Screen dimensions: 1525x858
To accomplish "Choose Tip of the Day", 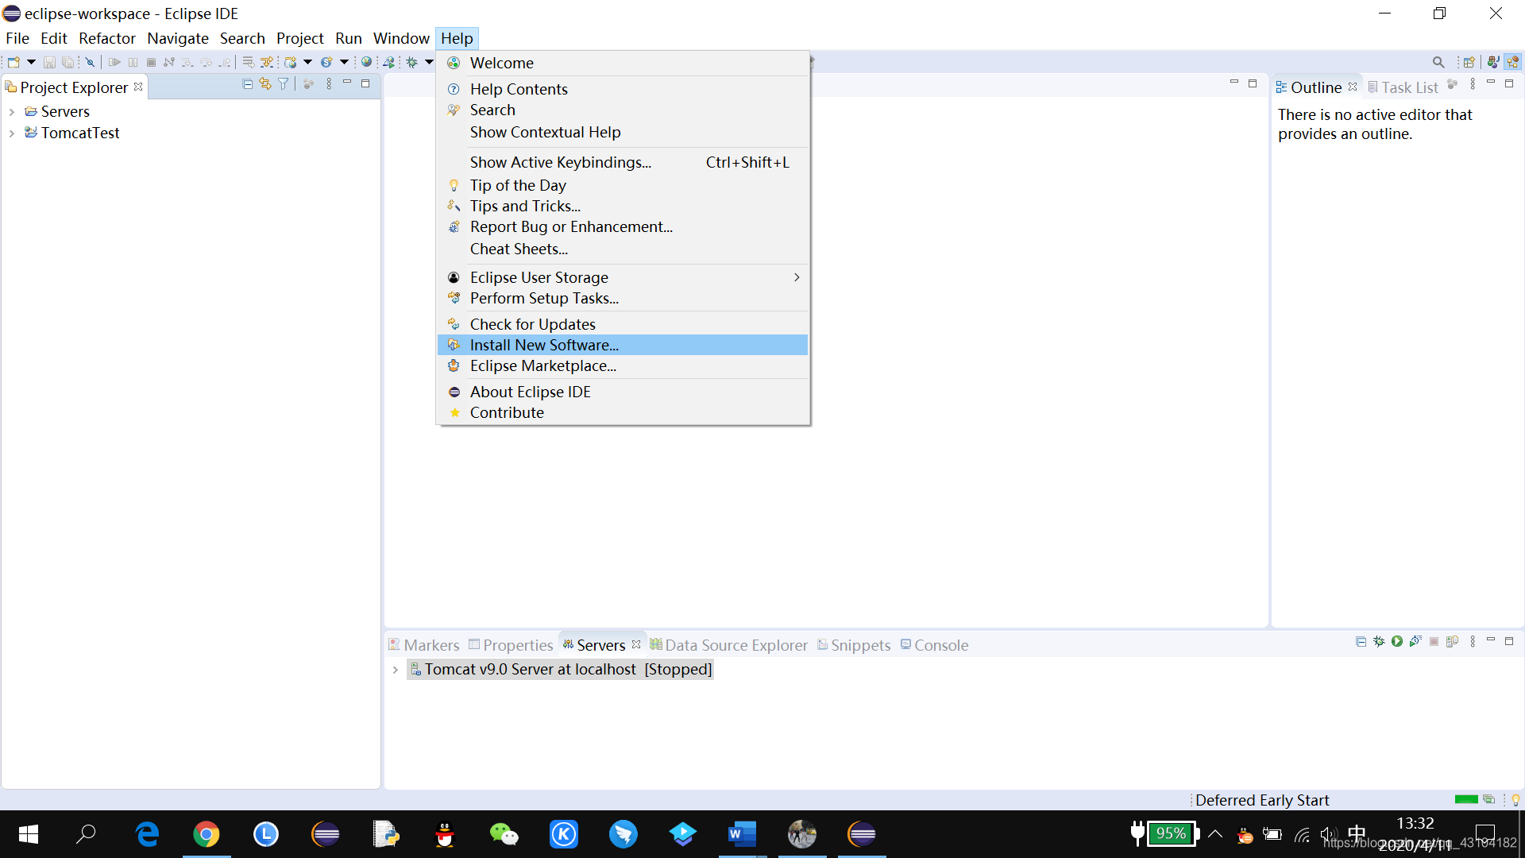I will [623, 185].
